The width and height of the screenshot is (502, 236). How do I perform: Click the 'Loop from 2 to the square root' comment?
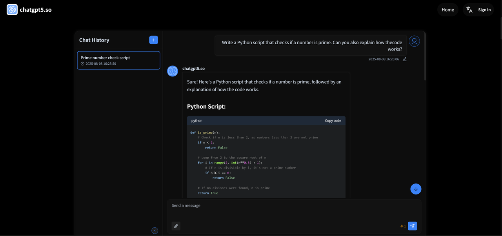(x=232, y=158)
